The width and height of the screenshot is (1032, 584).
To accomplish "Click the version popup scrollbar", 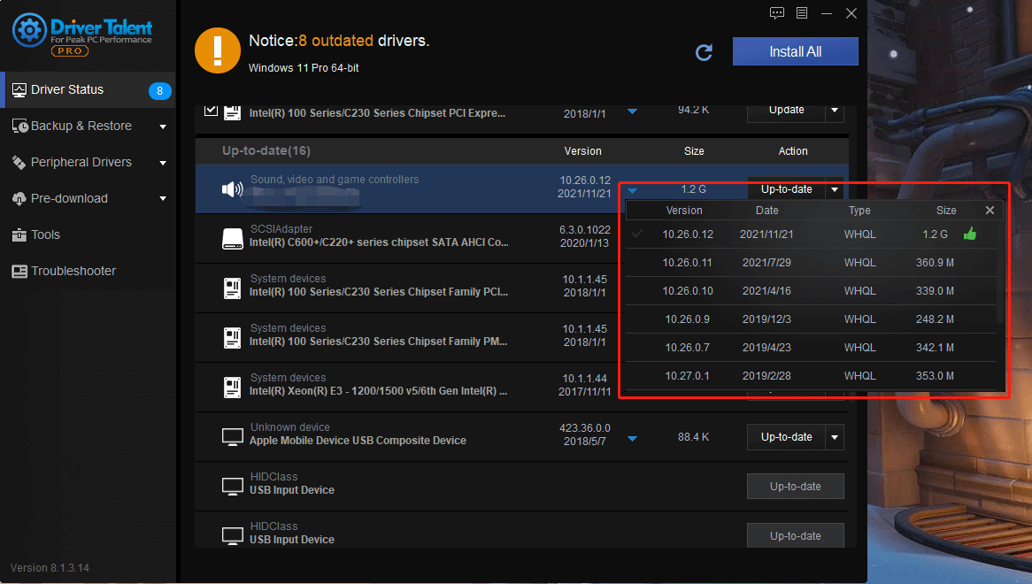I will click(x=1000, y=273).
